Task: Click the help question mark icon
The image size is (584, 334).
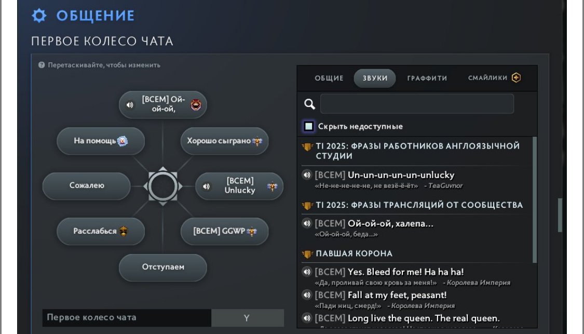Action: point(42,65)
